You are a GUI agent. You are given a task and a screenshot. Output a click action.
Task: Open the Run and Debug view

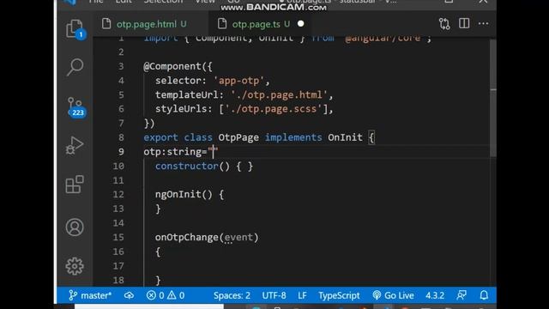(x=75, y=145)
